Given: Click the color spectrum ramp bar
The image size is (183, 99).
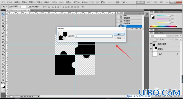Looking at the screenshot, I should (164, 26).
